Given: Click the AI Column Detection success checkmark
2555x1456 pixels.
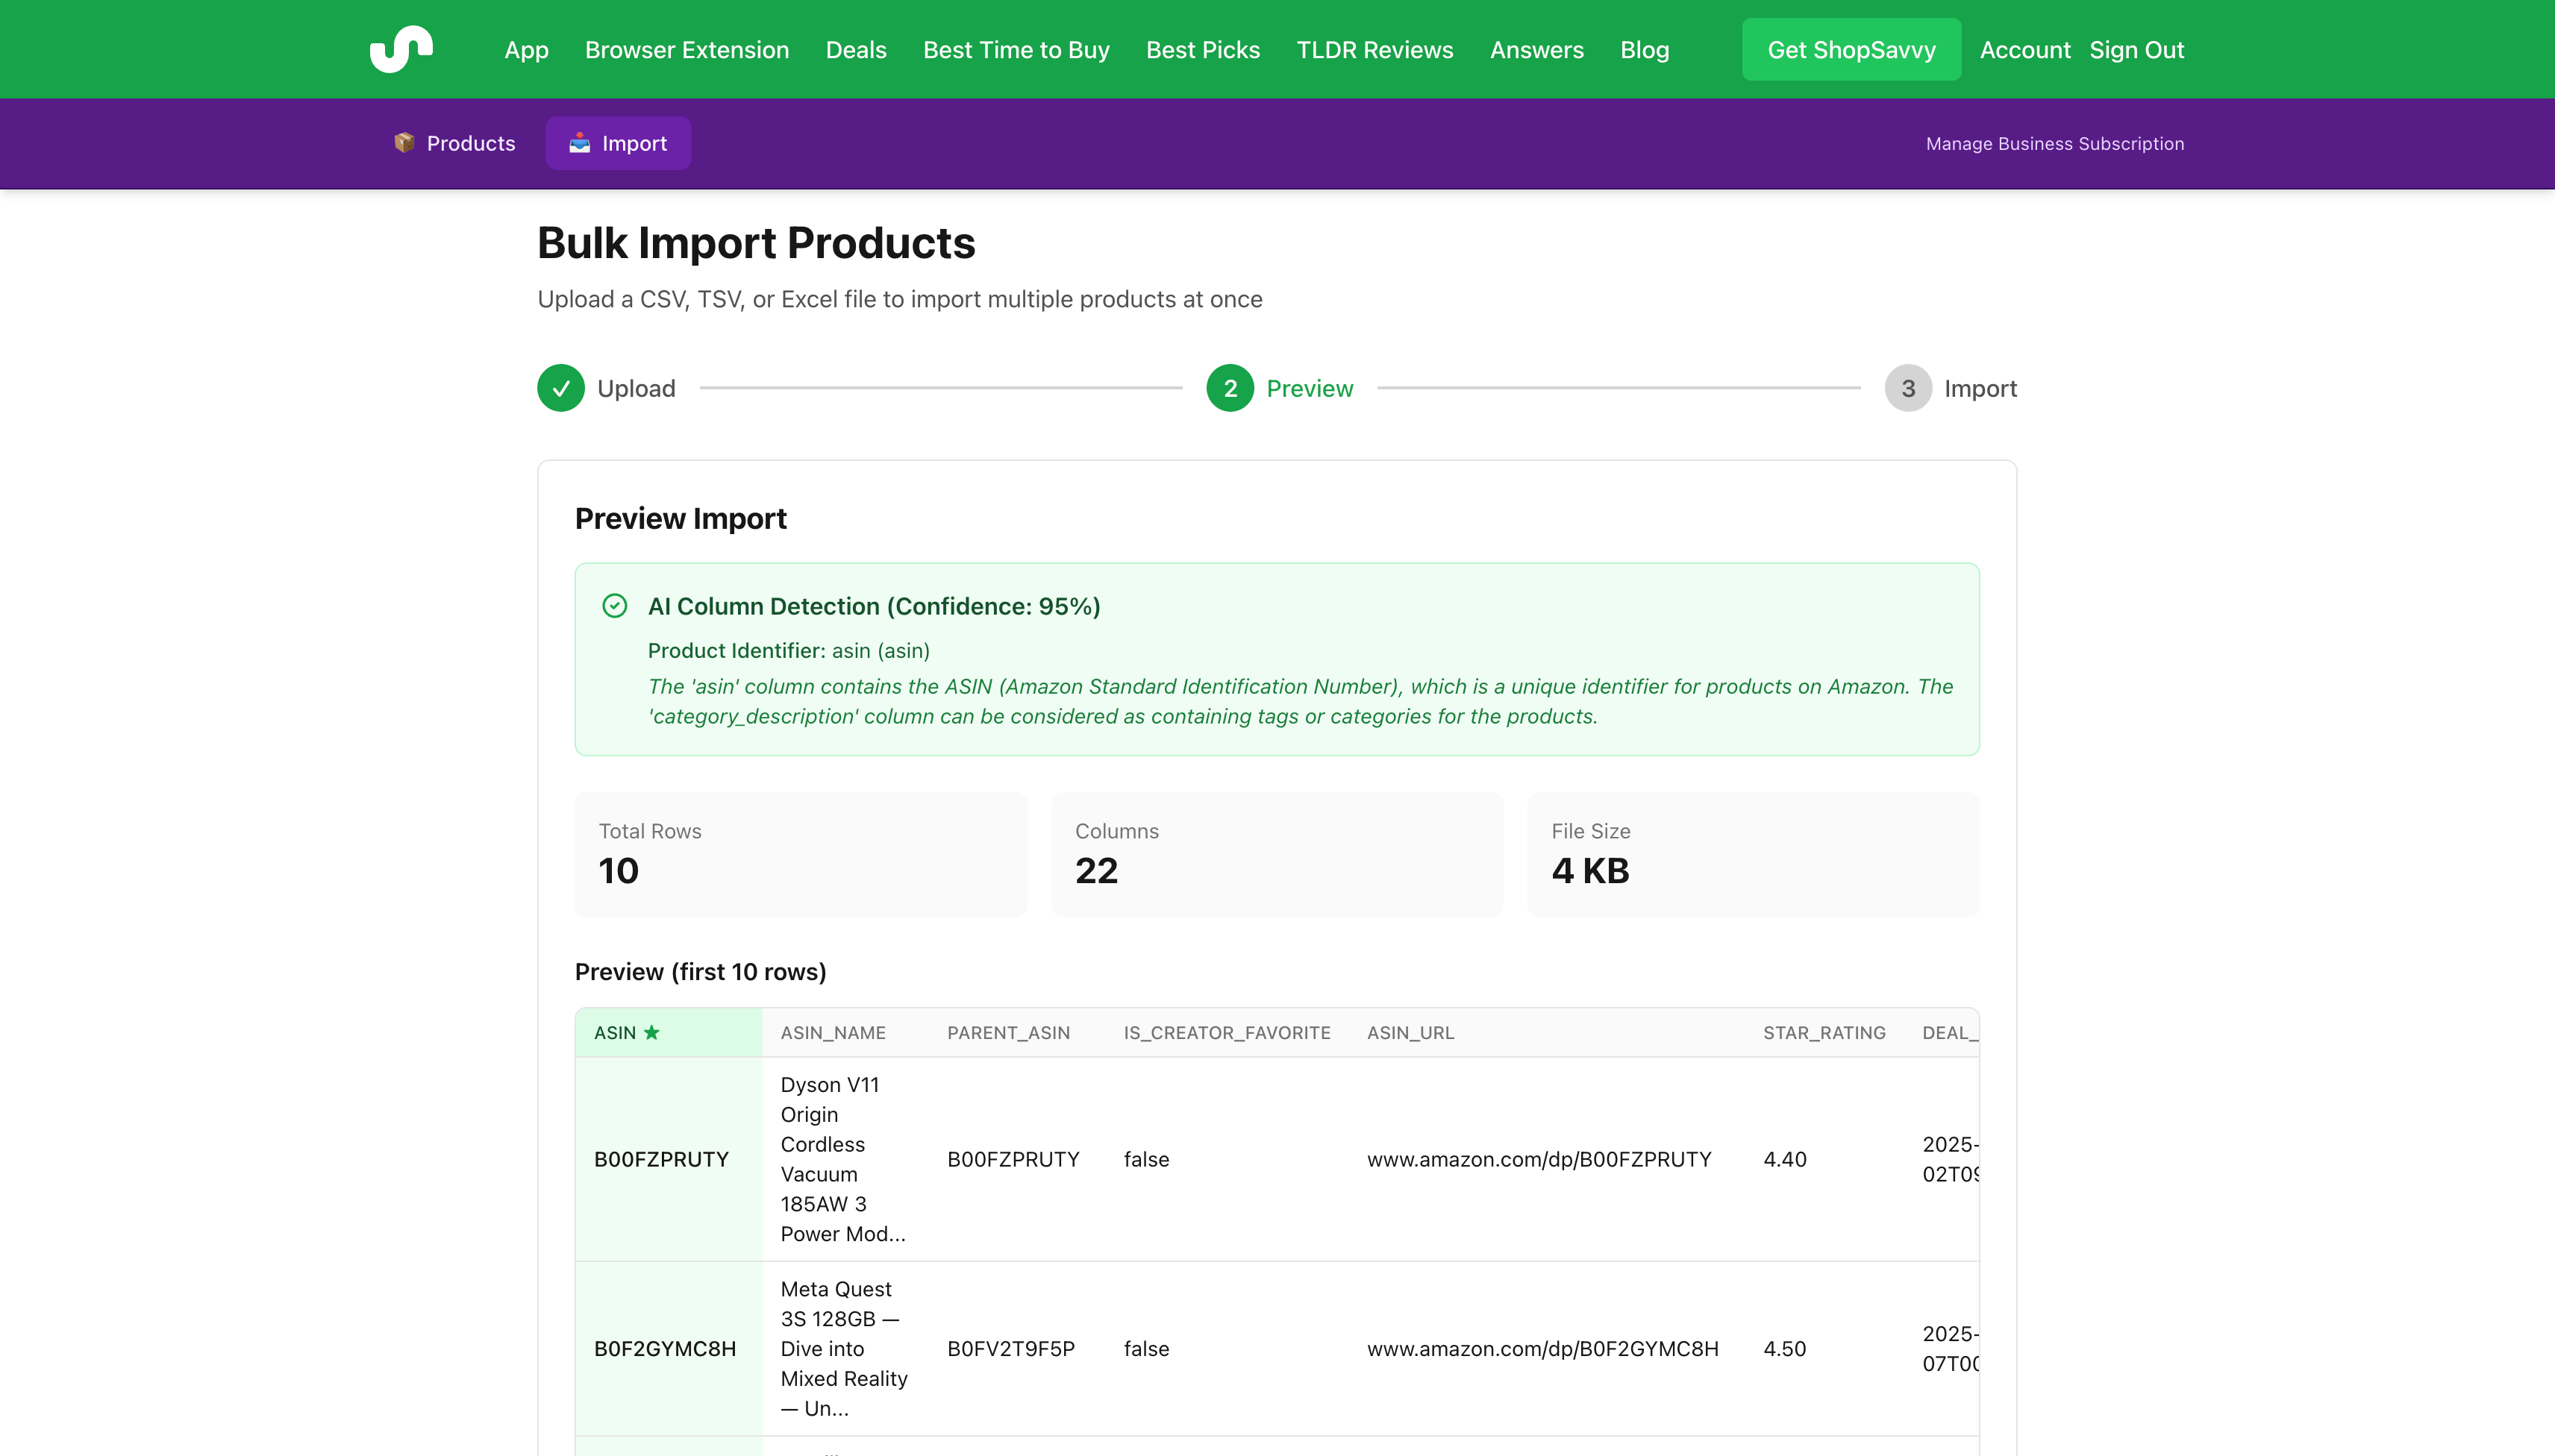Looking at the screenshot, I should pos(613,605).
